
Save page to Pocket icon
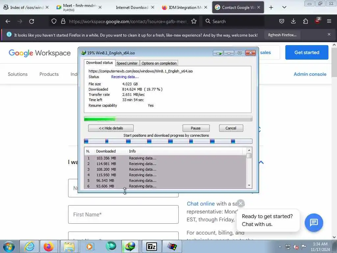coord(282,21)
